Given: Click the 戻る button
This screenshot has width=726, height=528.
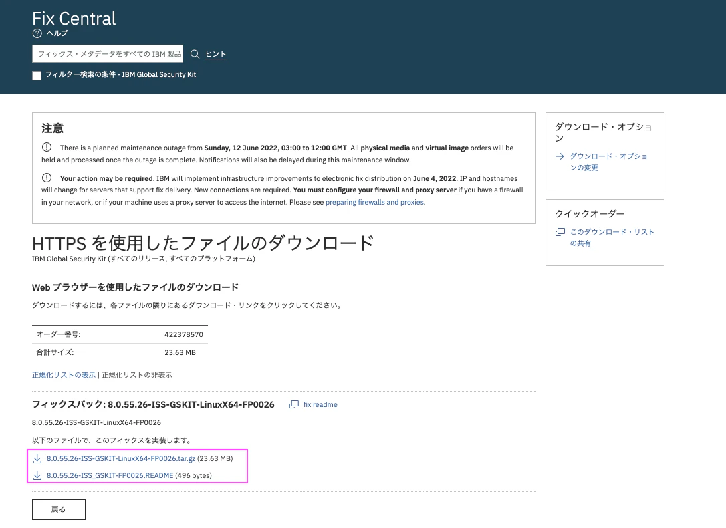Looking at the screenshot, I should 59,509.
